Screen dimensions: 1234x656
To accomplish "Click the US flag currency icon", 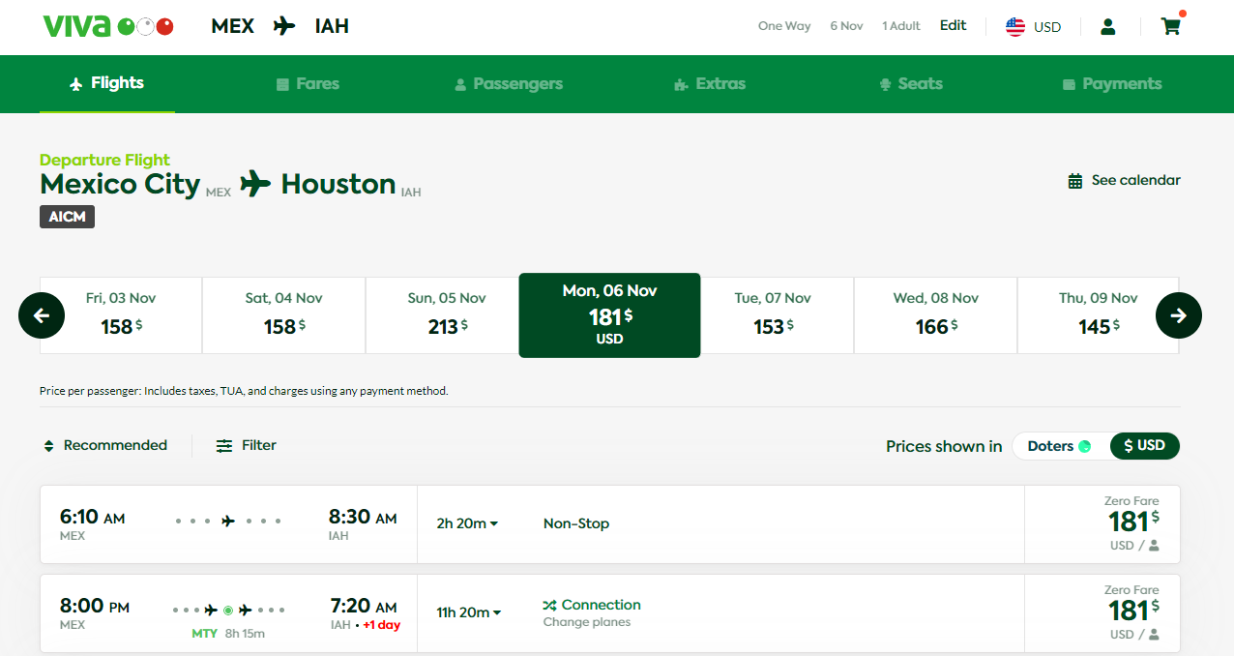I will (1015, 27).
